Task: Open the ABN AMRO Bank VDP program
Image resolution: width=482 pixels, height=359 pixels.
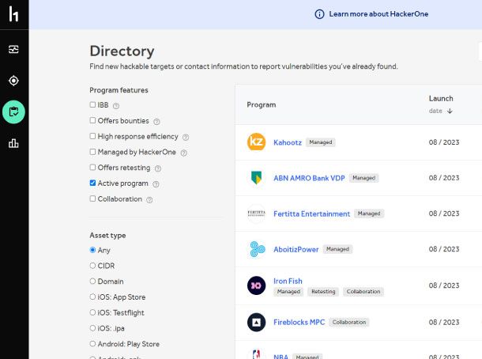Action: pyautogui.click(x=309, y=178)
